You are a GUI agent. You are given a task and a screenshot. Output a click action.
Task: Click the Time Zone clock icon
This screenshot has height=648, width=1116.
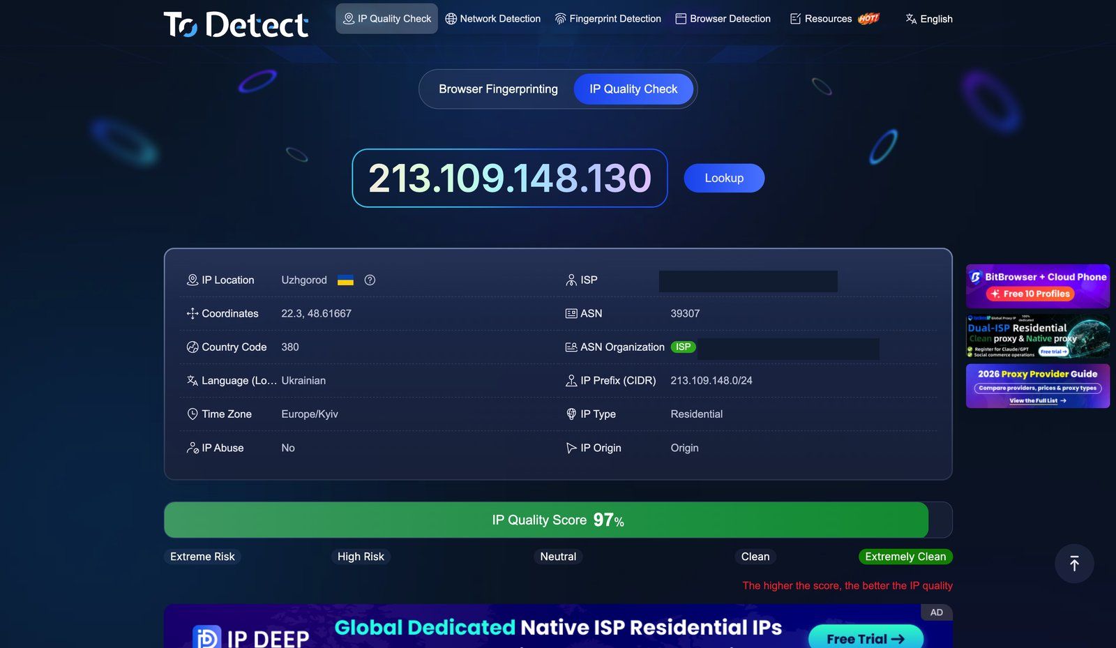[193, 414]
